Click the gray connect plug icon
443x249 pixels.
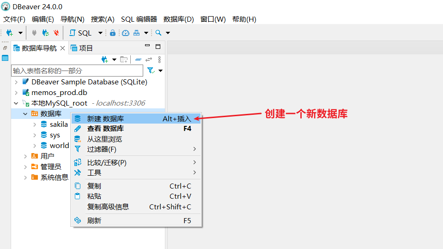click(x=34, y=33)
